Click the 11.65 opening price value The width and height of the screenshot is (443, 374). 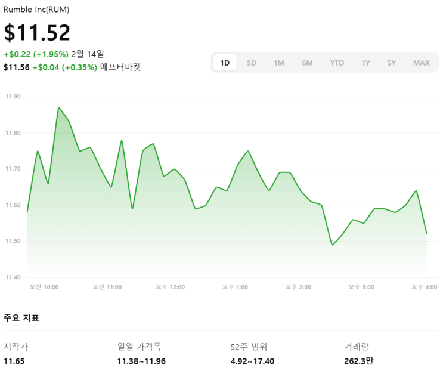(x=14, y=361)
